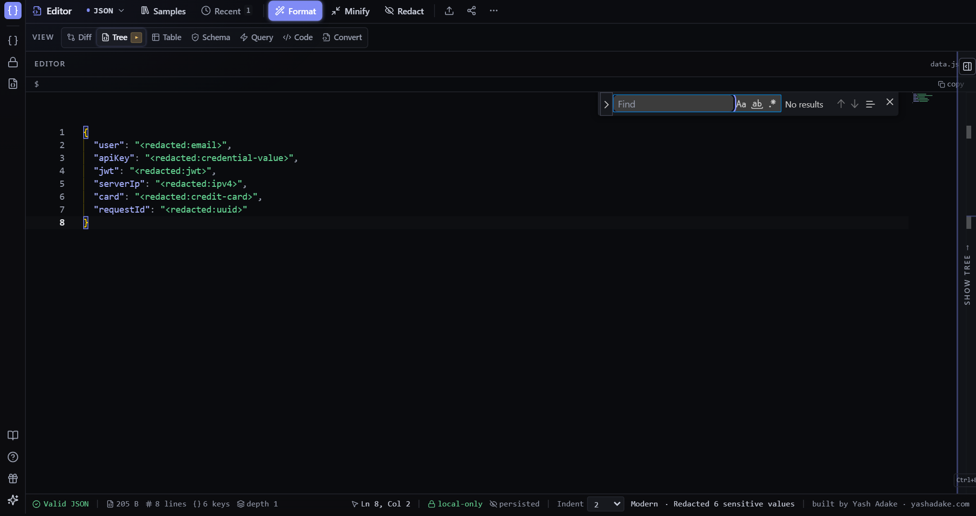Toggle find in selection
The image size is (976, 516).
(x=870, y=104)
